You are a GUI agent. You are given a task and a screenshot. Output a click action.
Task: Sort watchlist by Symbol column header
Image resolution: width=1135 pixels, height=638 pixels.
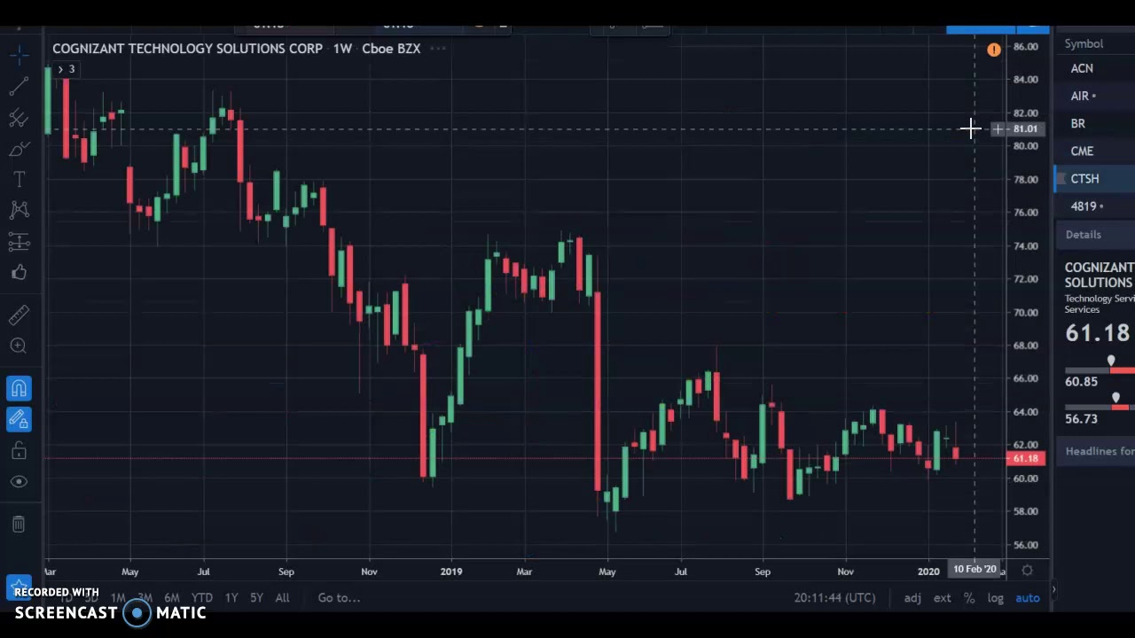1084,43
